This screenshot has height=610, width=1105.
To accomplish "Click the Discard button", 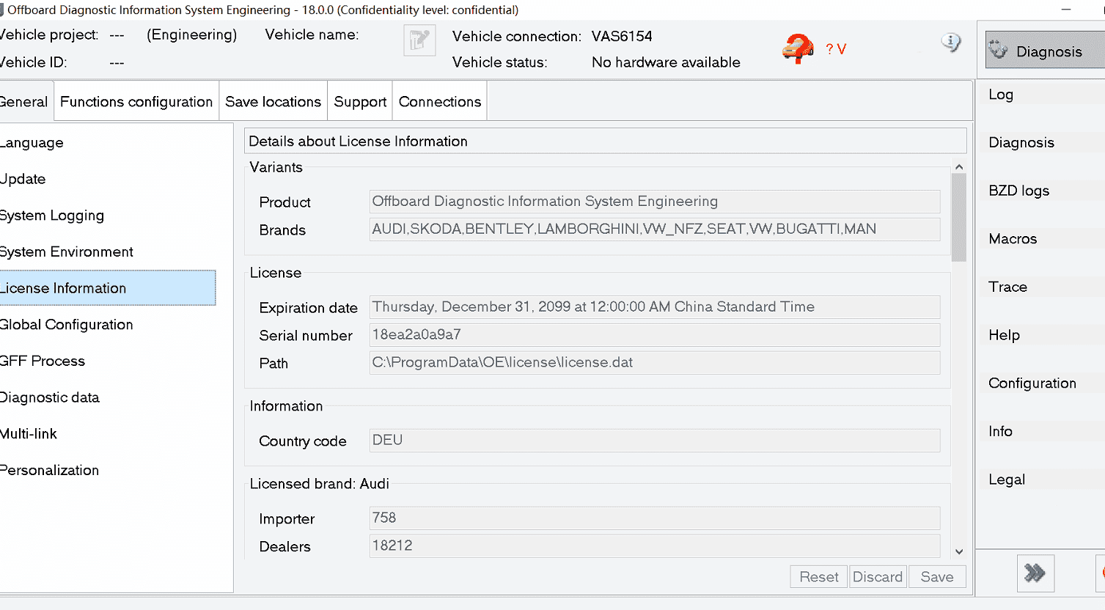I will [x=878, y=576].
